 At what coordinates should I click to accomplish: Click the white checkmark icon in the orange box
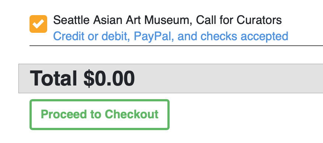38,24
